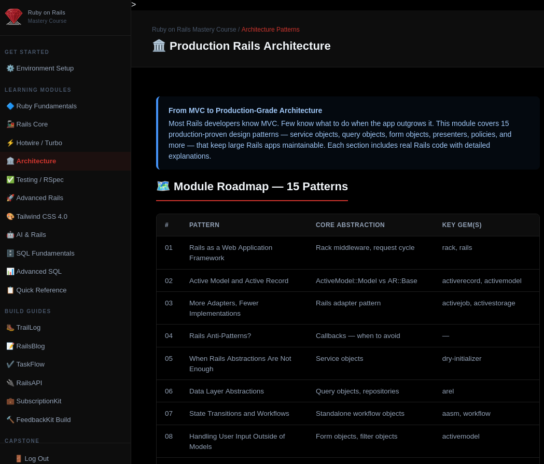Click the rocket icon next to Advanced Rails
The width and height of the screenshot is (544, 464).
coord(10,198)
